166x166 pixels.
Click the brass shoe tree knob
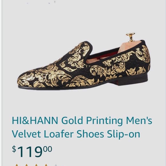coord(131,37)
